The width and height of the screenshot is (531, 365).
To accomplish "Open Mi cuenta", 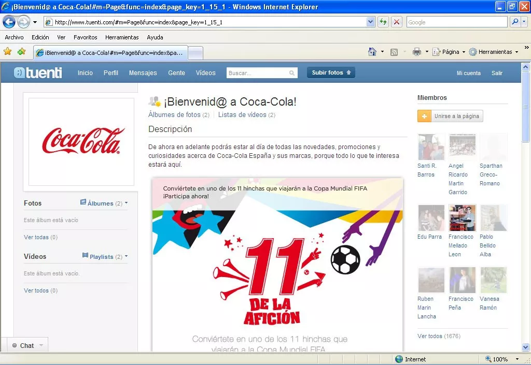I will (468, 73).
